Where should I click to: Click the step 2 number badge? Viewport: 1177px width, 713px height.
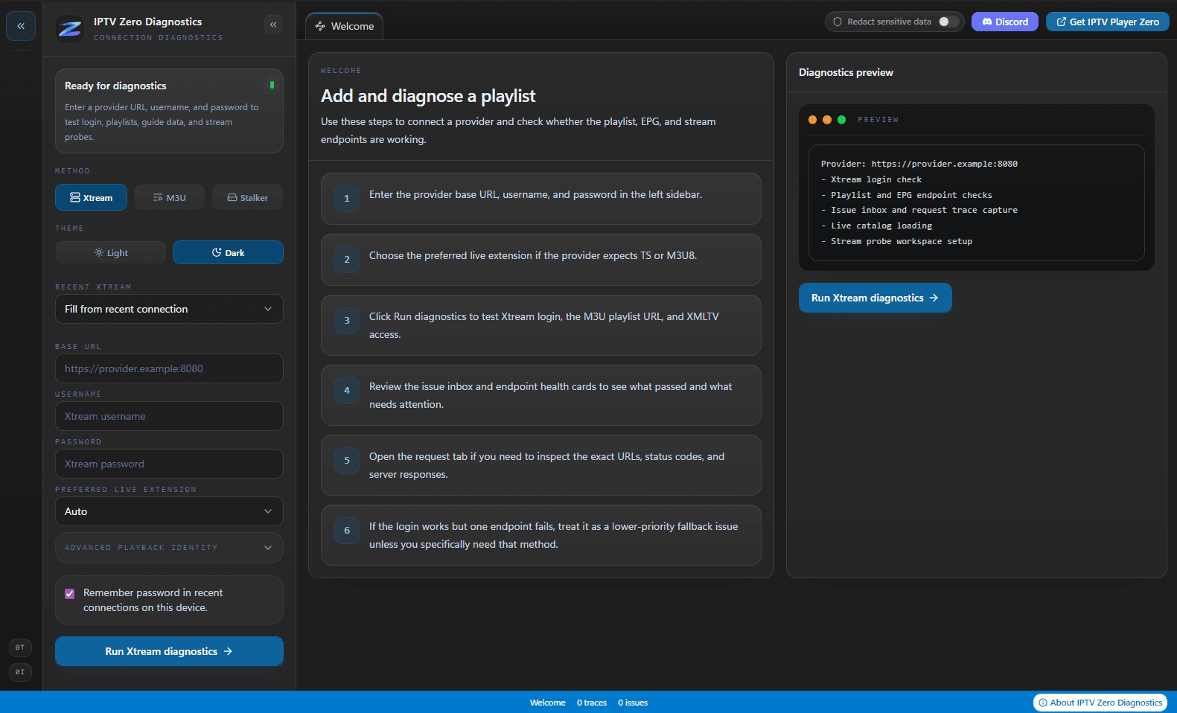coord(347,260)
